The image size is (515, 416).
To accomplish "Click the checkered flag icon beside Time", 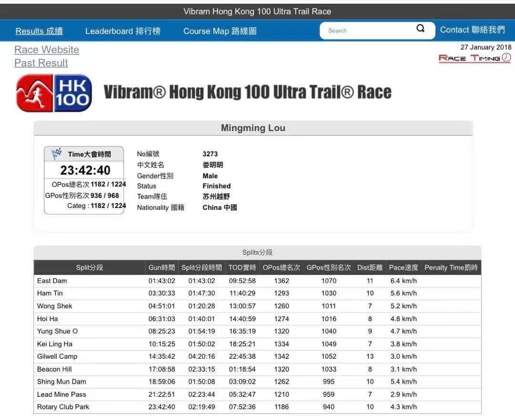I will 56,154.
